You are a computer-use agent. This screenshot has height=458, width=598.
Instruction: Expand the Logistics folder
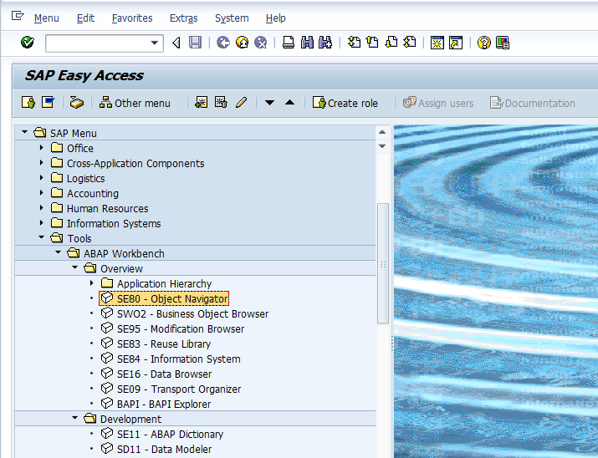[x=42, y=178]
